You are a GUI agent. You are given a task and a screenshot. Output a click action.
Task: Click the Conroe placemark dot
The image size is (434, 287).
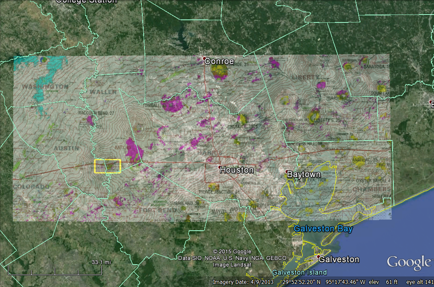(204, 59)
